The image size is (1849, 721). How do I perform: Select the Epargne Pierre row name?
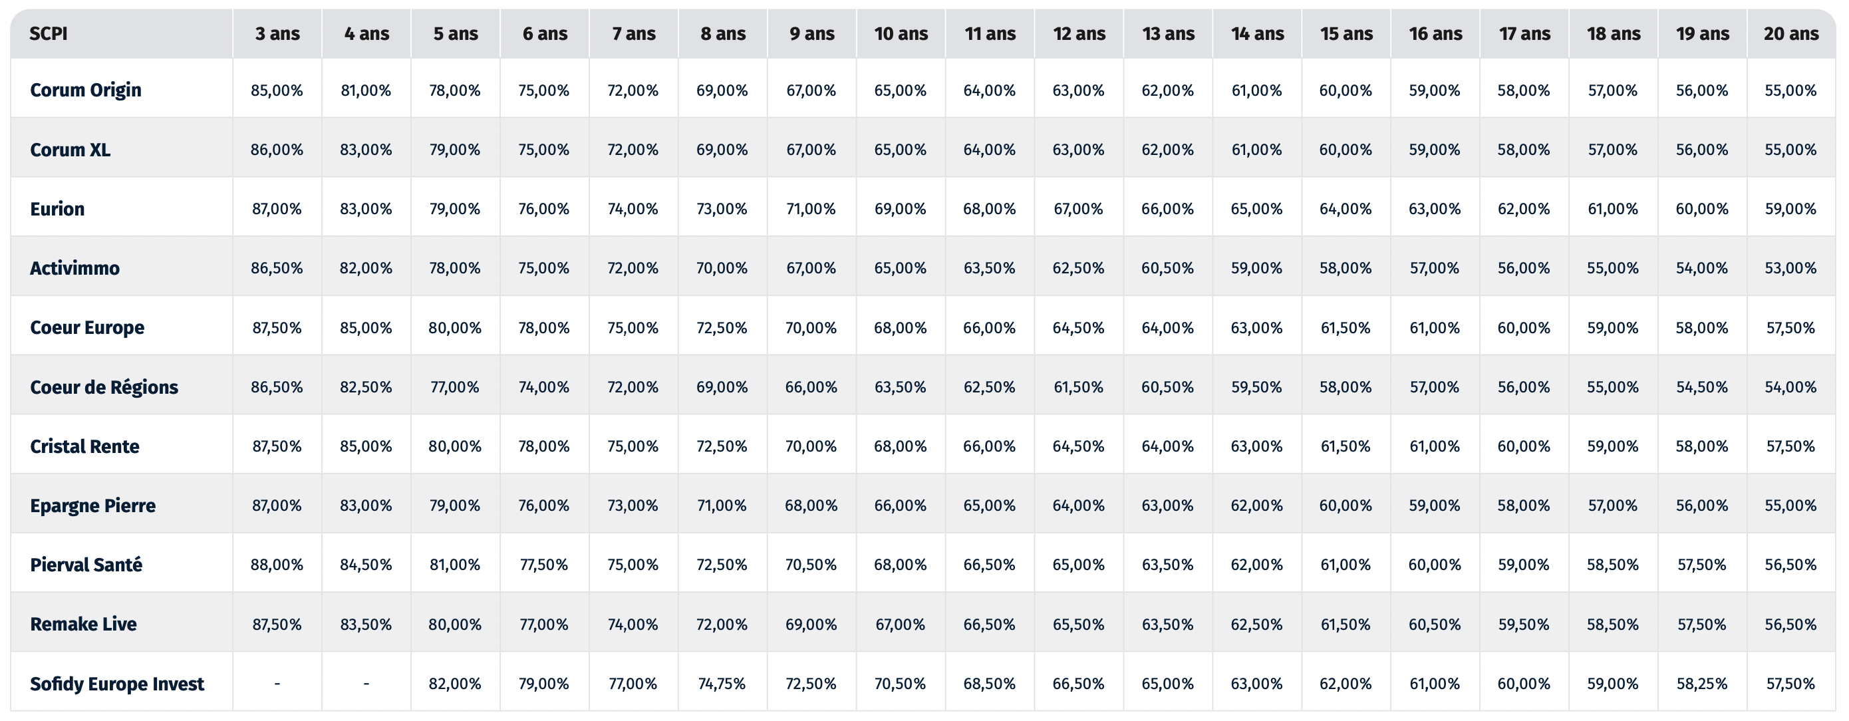click(x=92, y=505)
